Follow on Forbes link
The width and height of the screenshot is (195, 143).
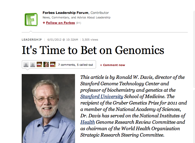pyautogui.click(x=60, y=23)
